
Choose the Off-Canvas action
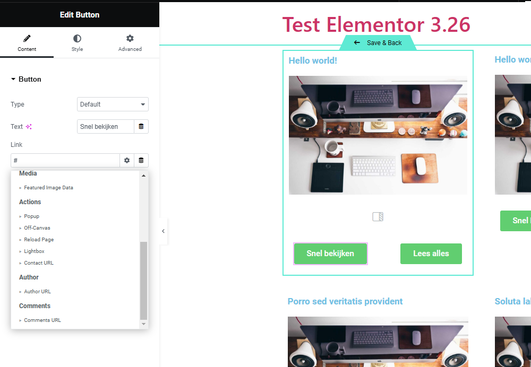pyautogui.click(x=37, y=228)
